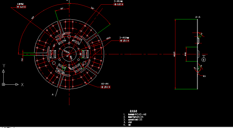Select the datum B circle symbol
Image resolution: width=233 pixels, height=128 pixels.
pyautogui.click(x=204, y=60)
